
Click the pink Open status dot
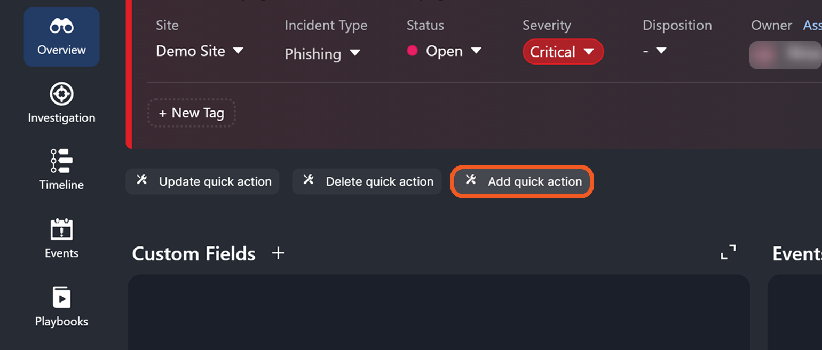412,51
